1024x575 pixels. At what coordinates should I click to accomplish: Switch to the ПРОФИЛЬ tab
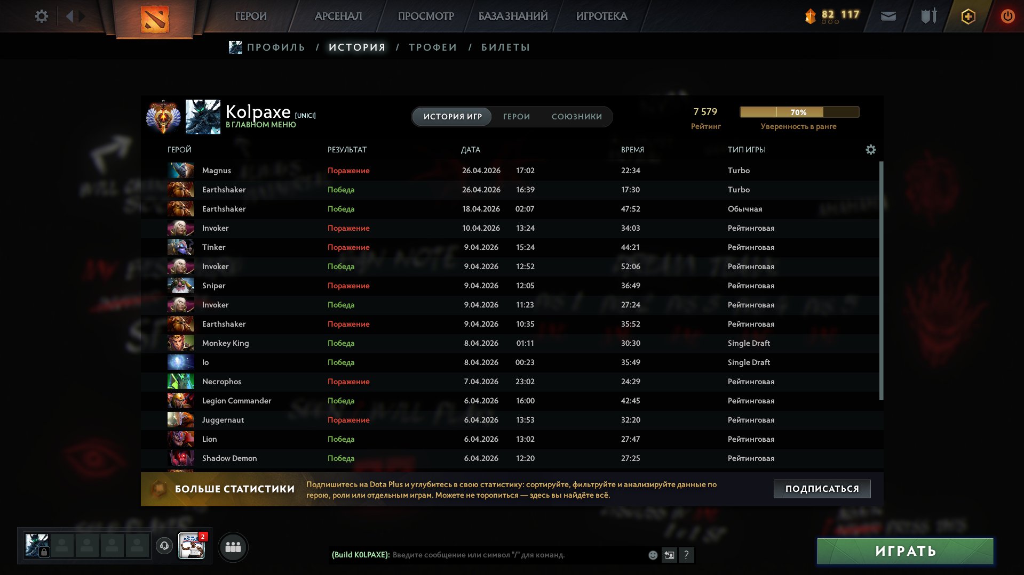(276, 47)
